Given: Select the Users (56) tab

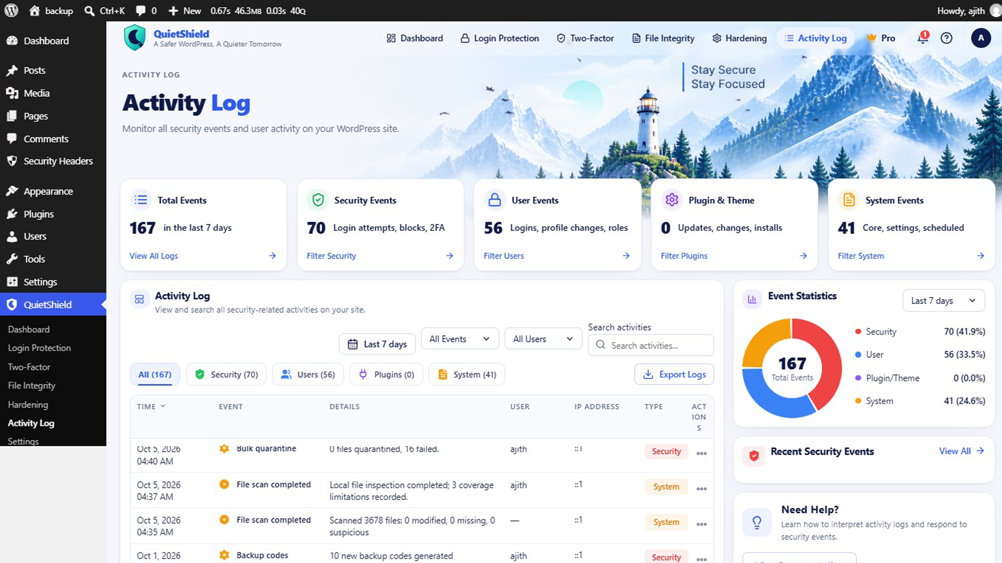Looking at the screenshot, I should click(x=308, y=375).
